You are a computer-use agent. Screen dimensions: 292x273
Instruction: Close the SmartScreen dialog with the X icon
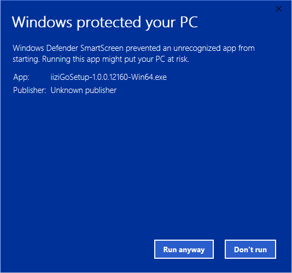pyautogui.click(x=278, y=9)
